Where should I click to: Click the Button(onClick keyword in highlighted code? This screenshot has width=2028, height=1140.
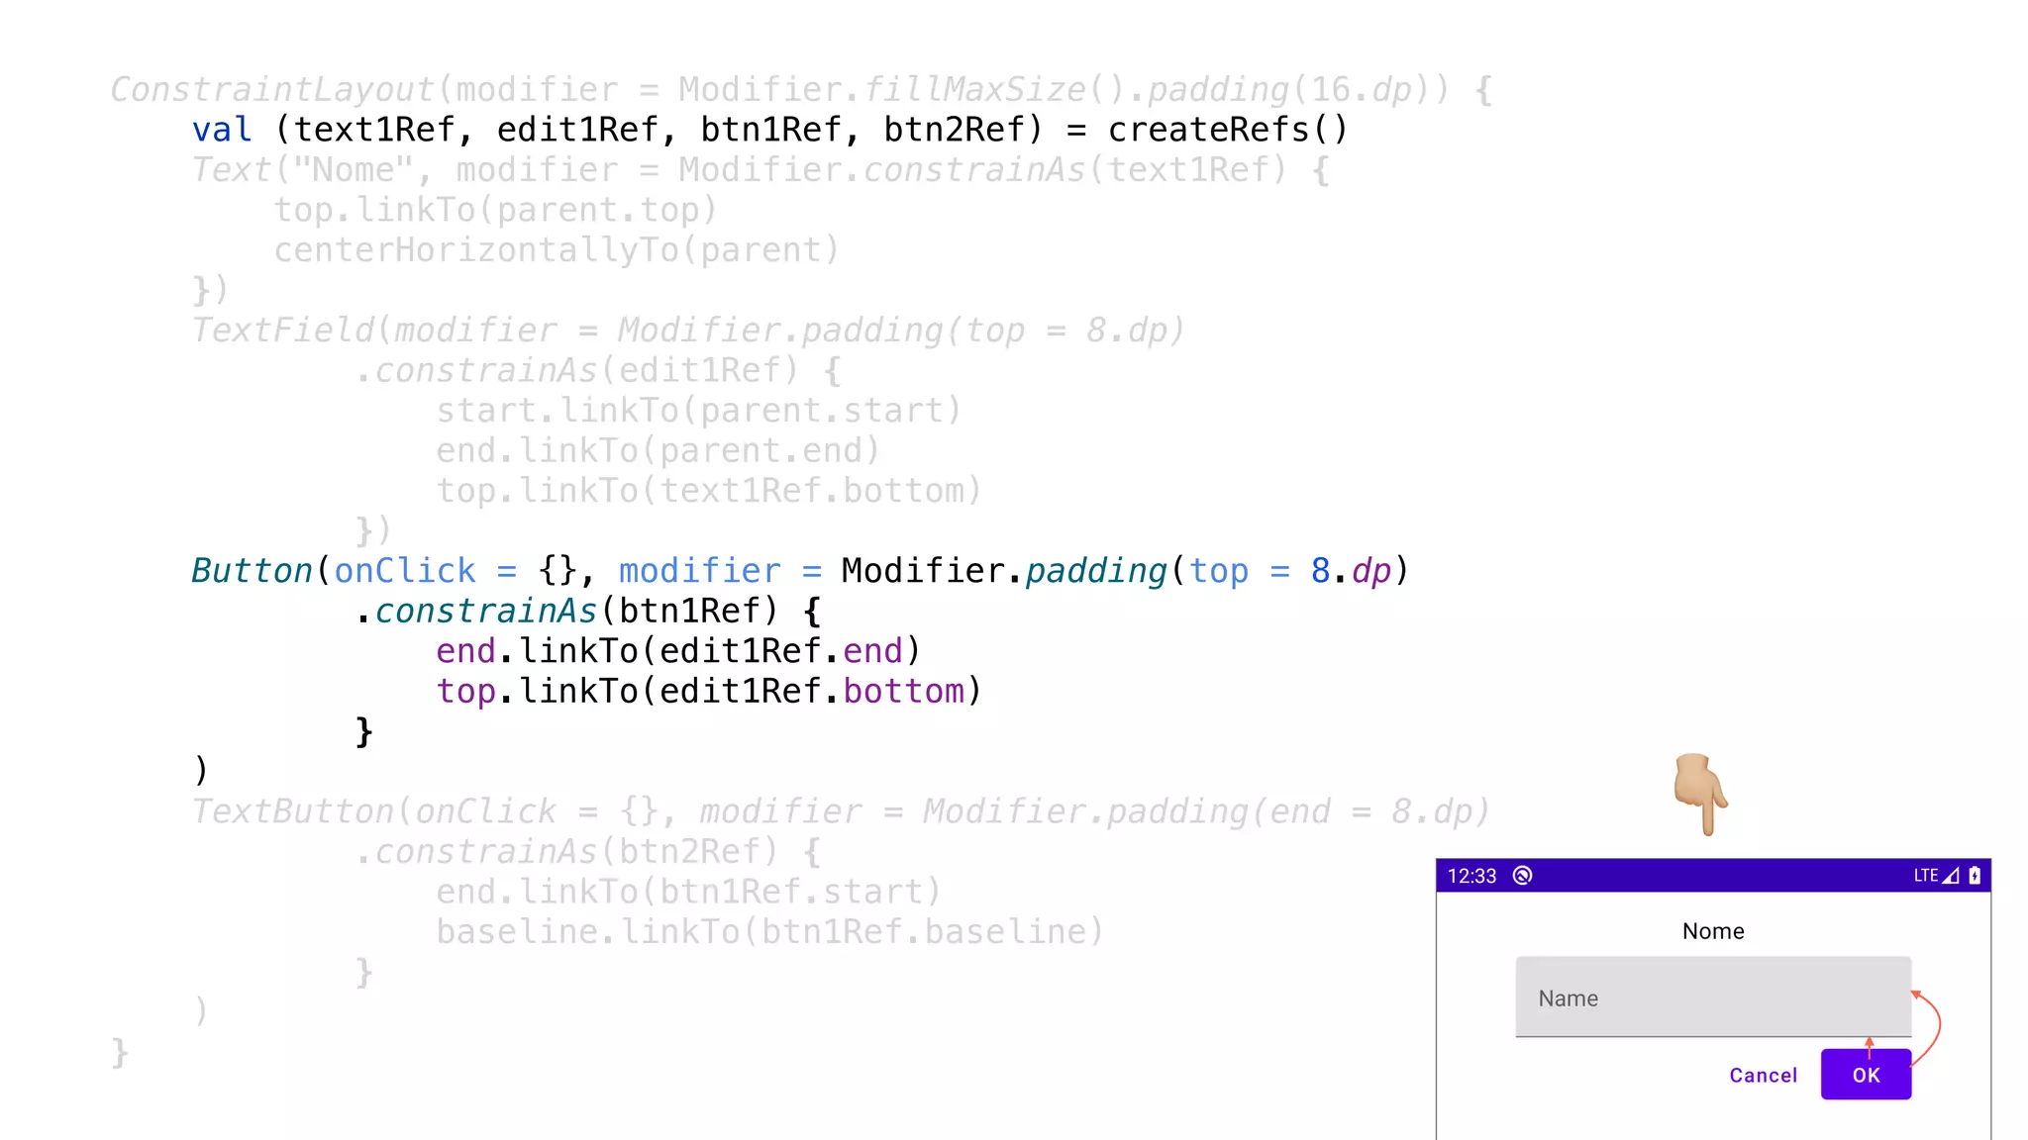pos(334,571)
